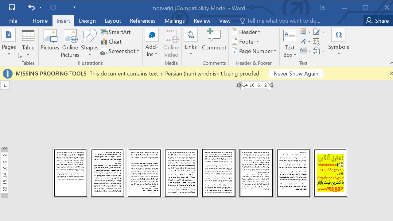Select the yellow advertisement page

pyautogui.click(x=330, y=173)
